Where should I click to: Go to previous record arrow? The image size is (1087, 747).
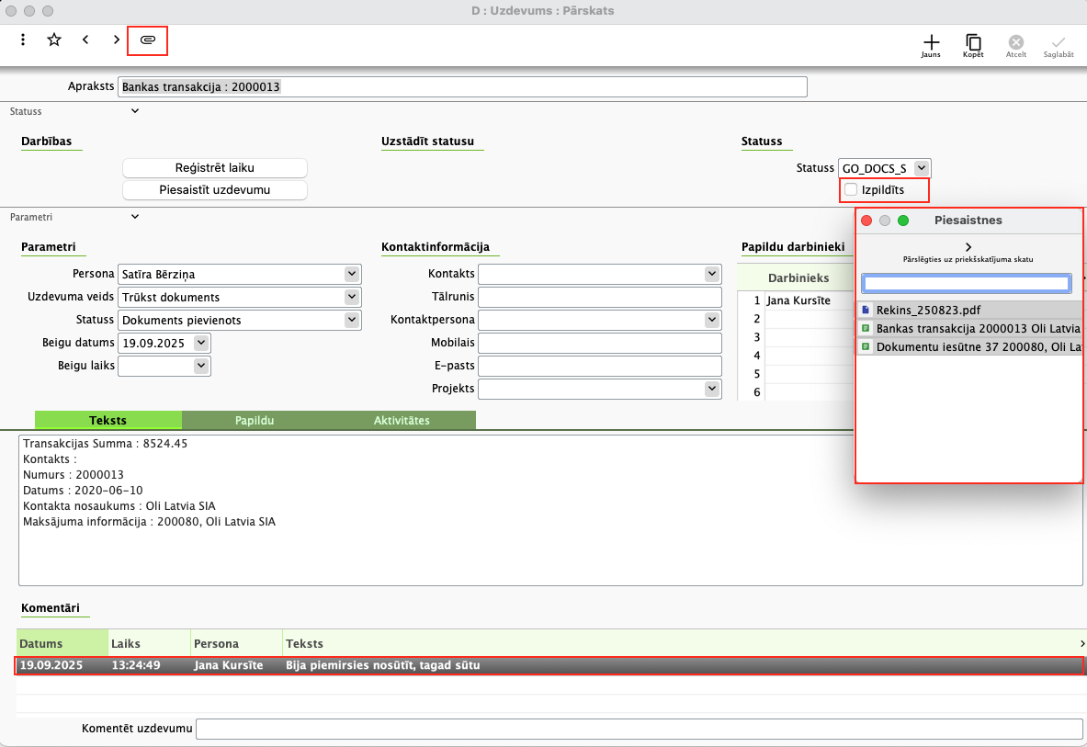tap(85, 40)
